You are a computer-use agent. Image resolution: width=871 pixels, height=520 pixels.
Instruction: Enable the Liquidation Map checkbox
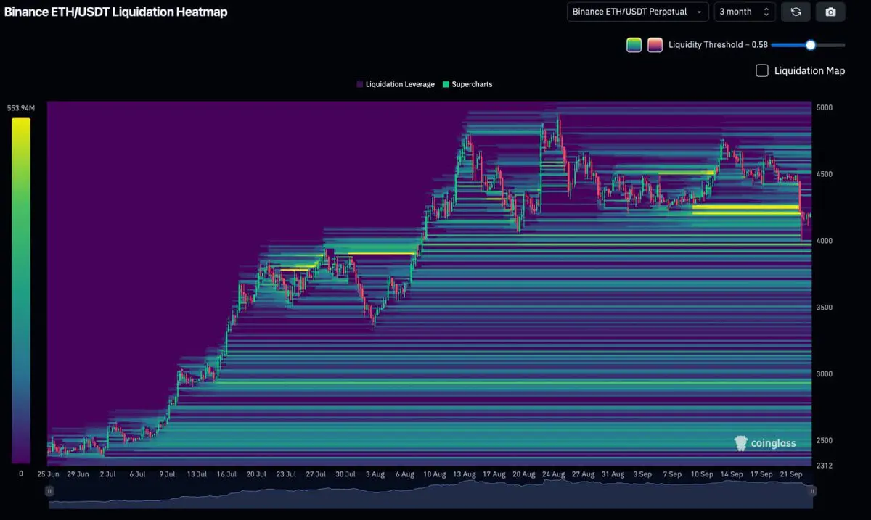(x=762, y=70)
